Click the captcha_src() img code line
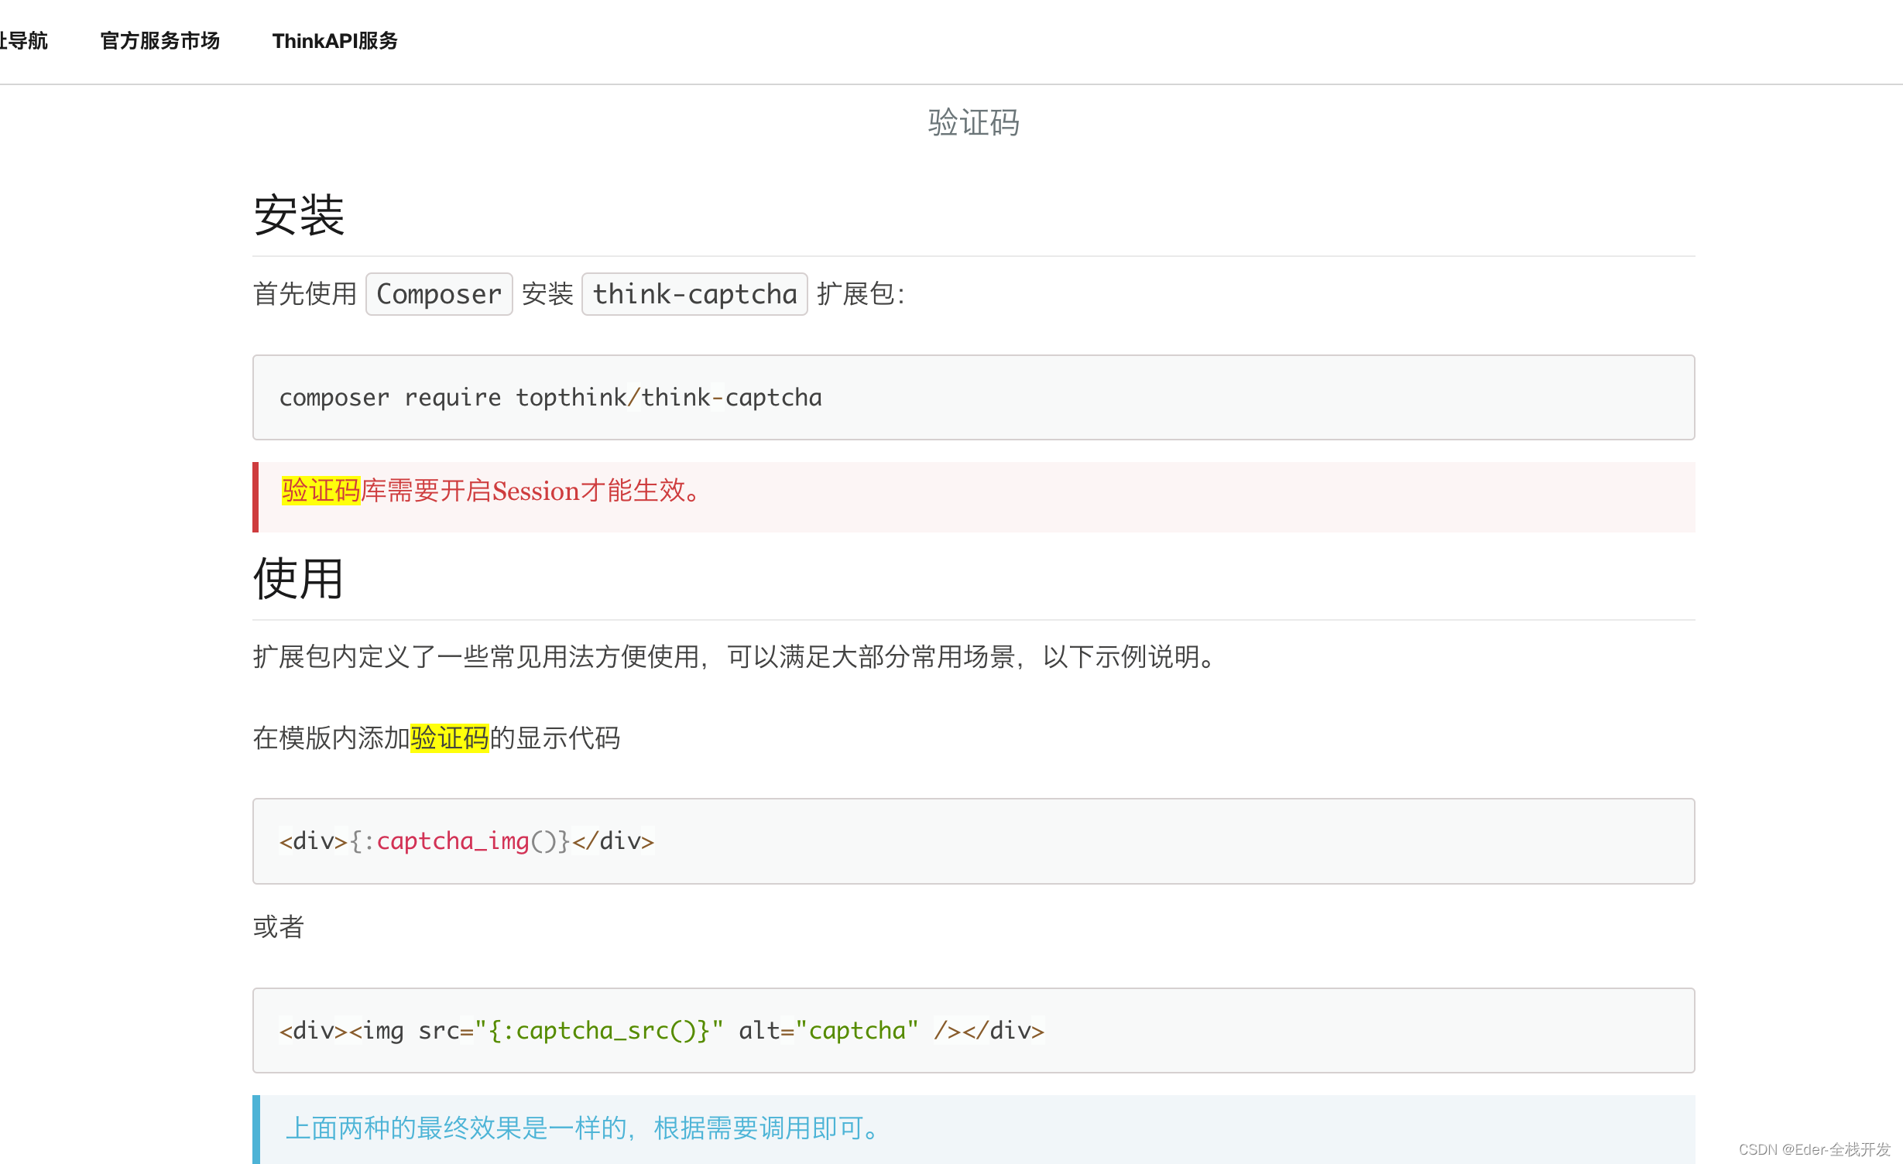The image size is (1903, 1164). [662, 1030]
